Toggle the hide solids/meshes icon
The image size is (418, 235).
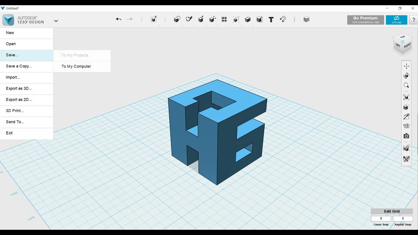406,159
